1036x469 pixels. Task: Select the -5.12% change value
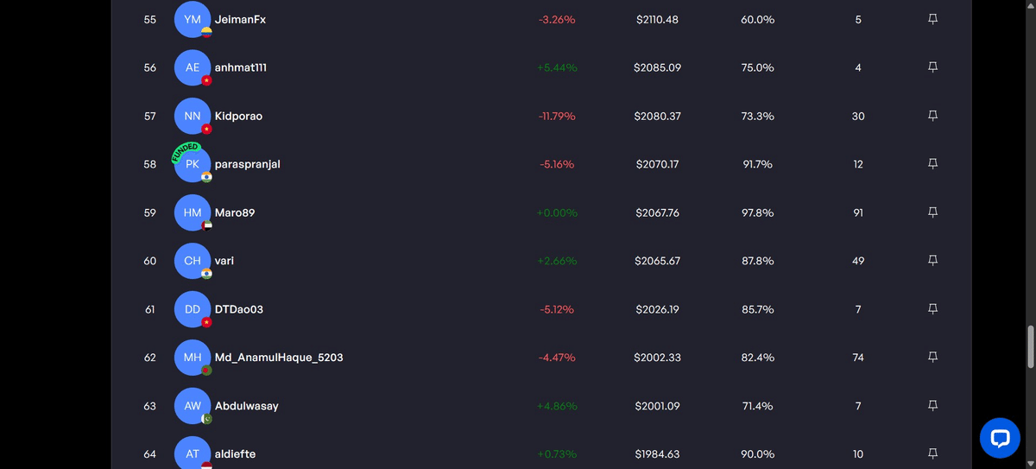click(x=557, y=309)
